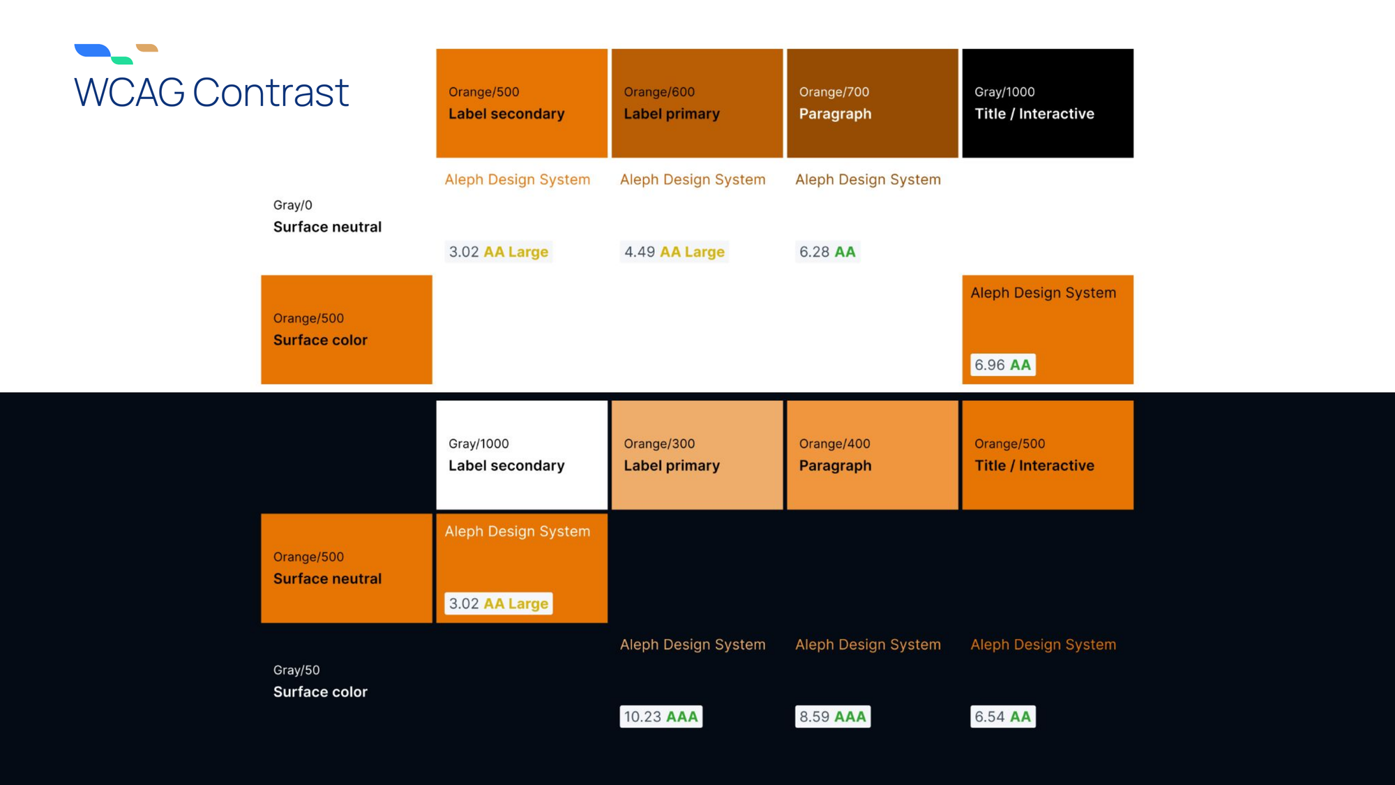The image size is (1395, 785).
Task: Click the Orange/500 Surface neutral swatch
Action: pyautogui.click(x=346, y=568)
